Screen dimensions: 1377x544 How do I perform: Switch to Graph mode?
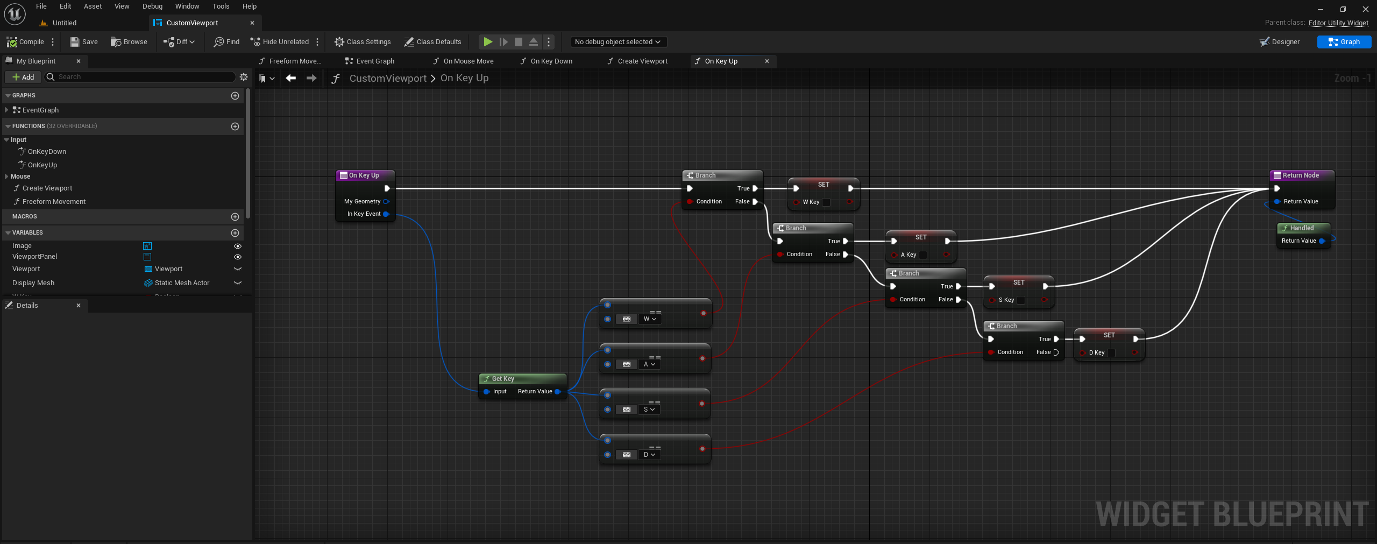[x=1344, y=42]
